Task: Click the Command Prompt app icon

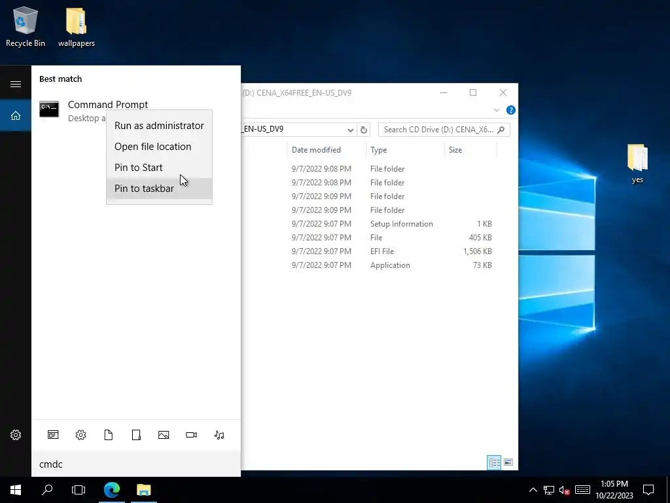Action: (49, 109)
